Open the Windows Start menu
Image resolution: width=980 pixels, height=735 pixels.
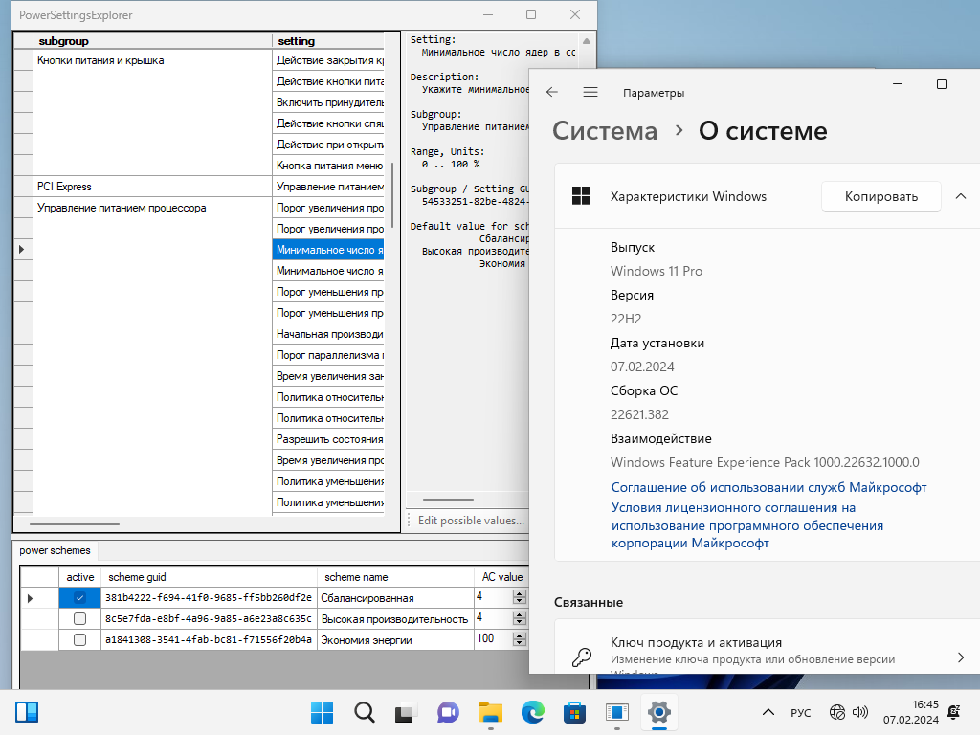(x=322, y=712)
